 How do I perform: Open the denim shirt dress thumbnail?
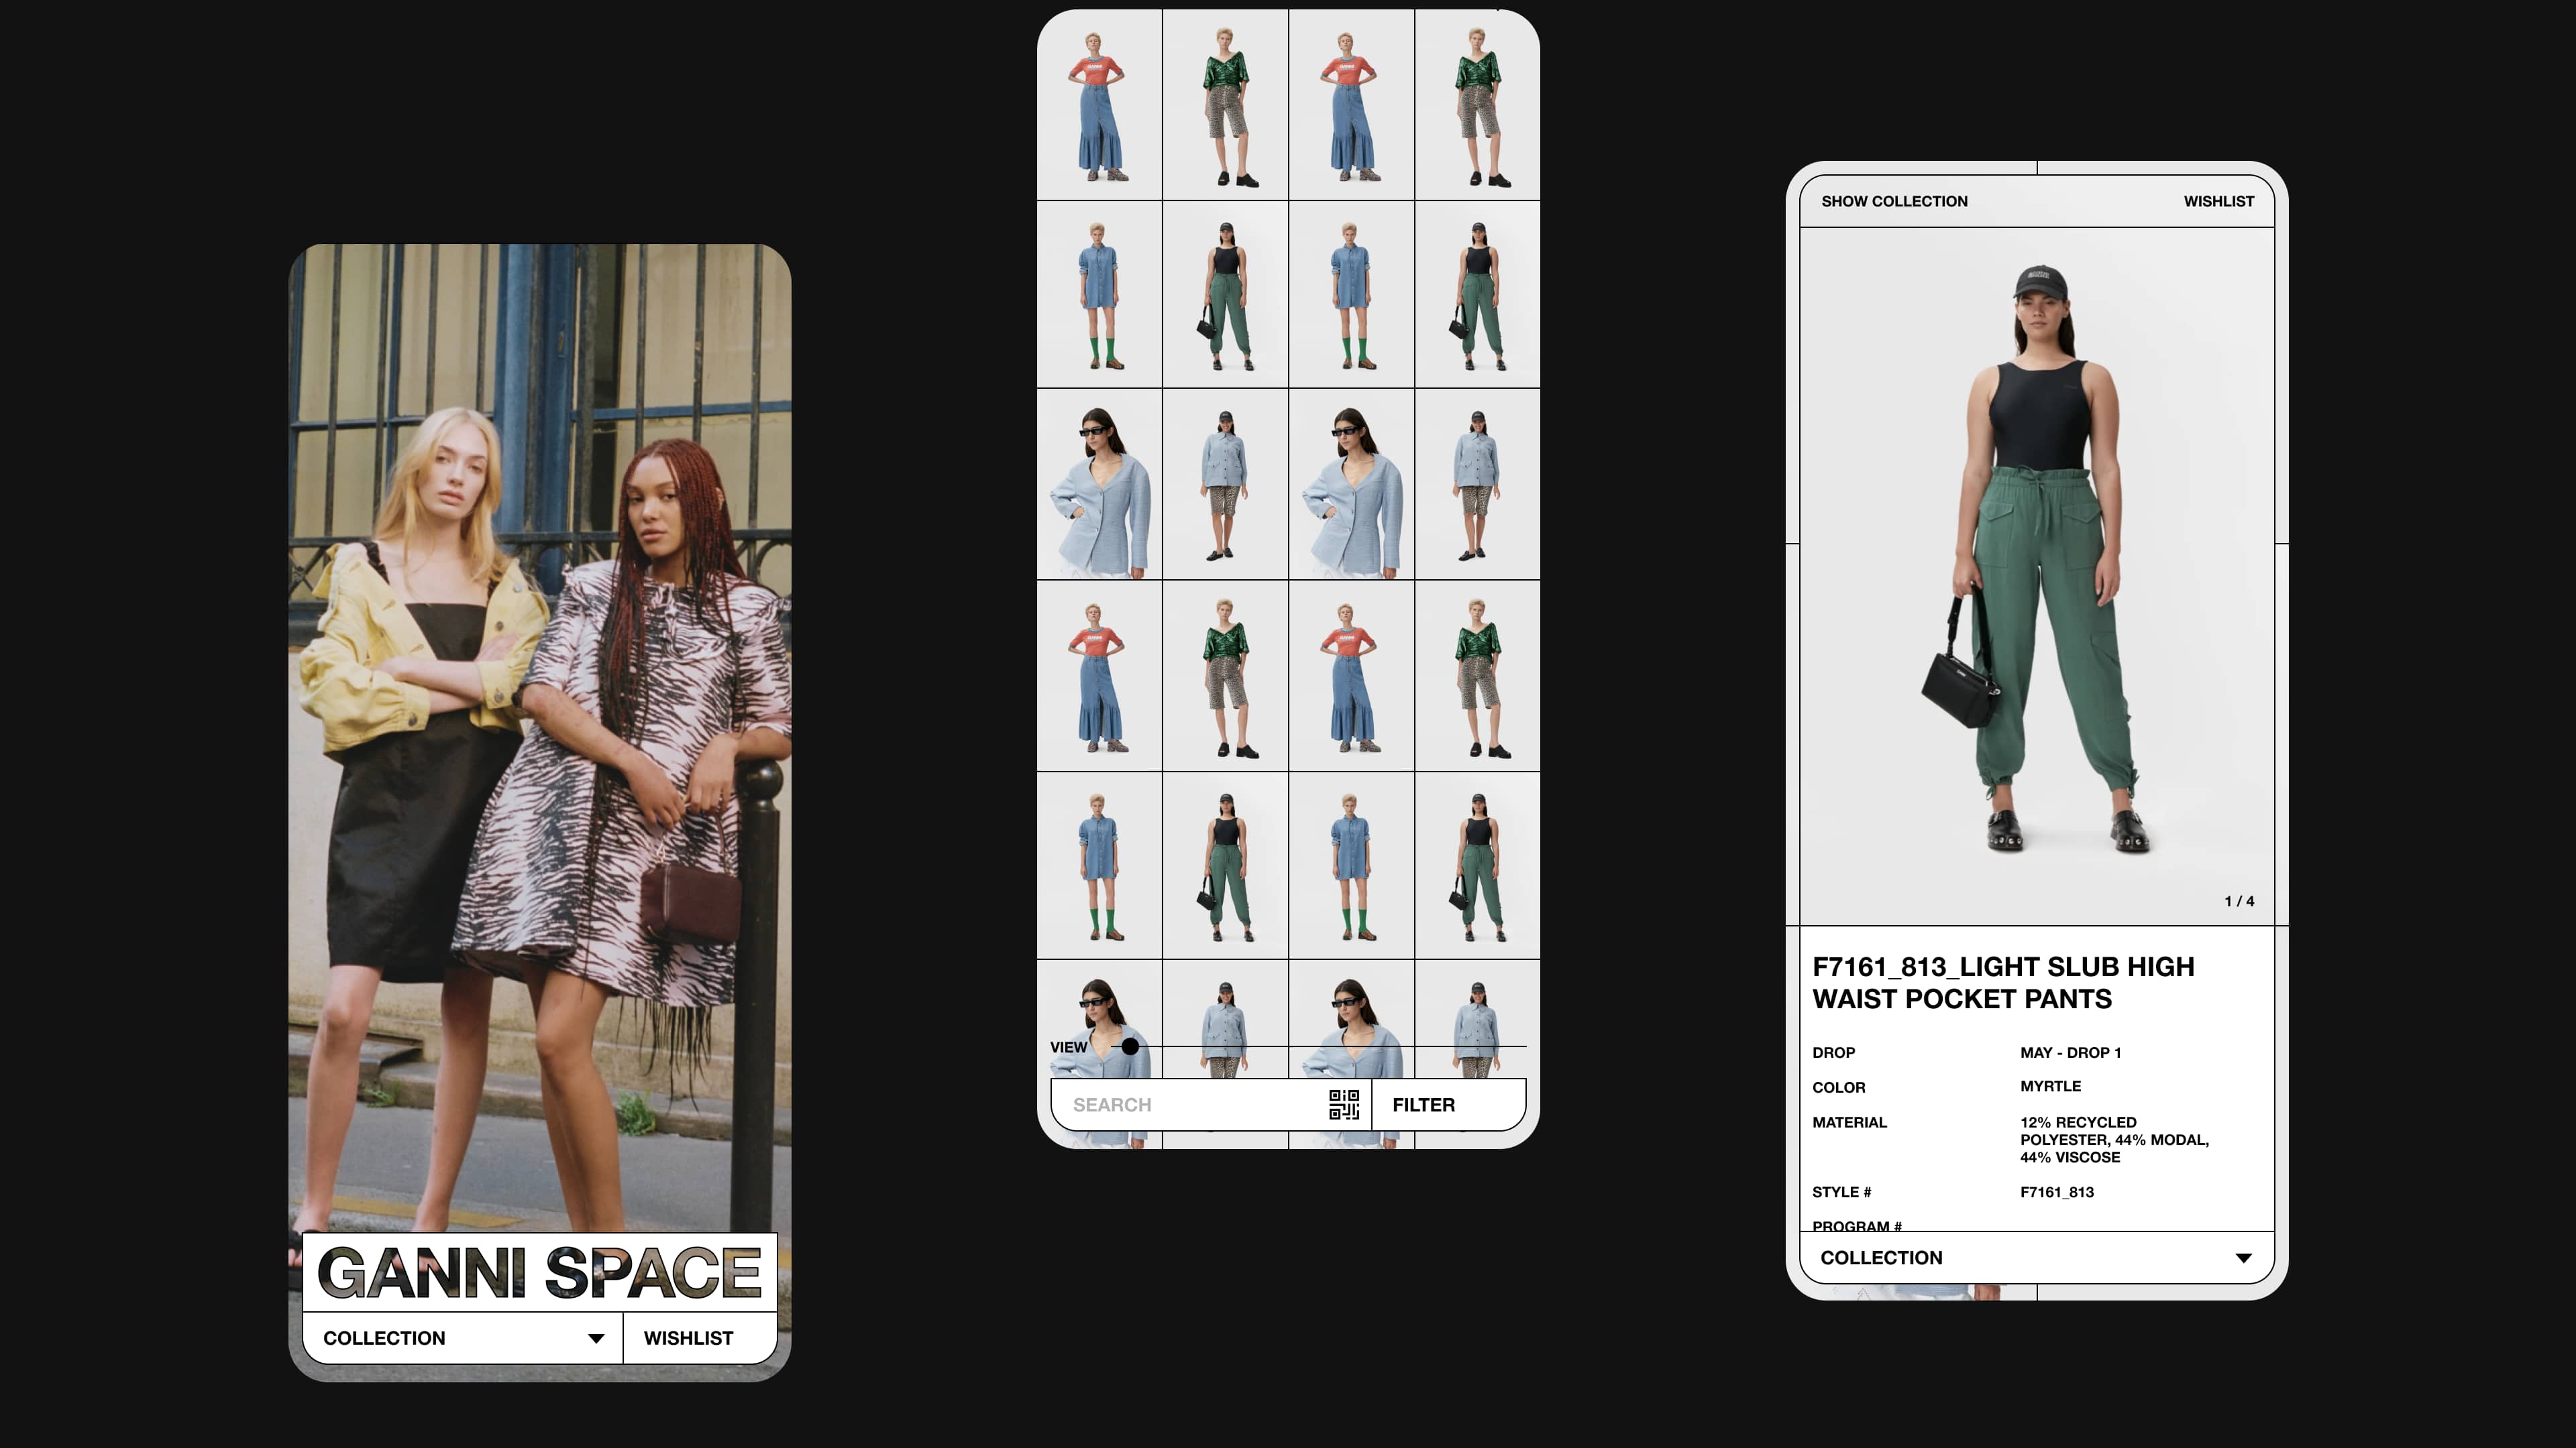point(1099,295)
